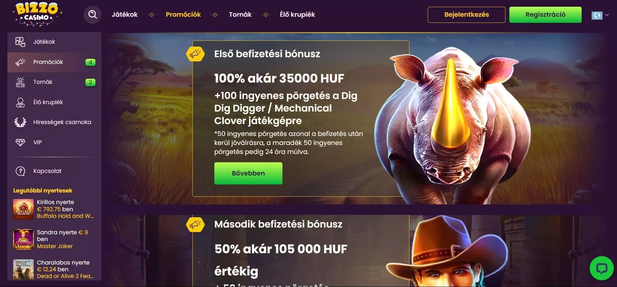Click the Master Joker game link
Screen dimensions: 617x287
tap(55, 246)
